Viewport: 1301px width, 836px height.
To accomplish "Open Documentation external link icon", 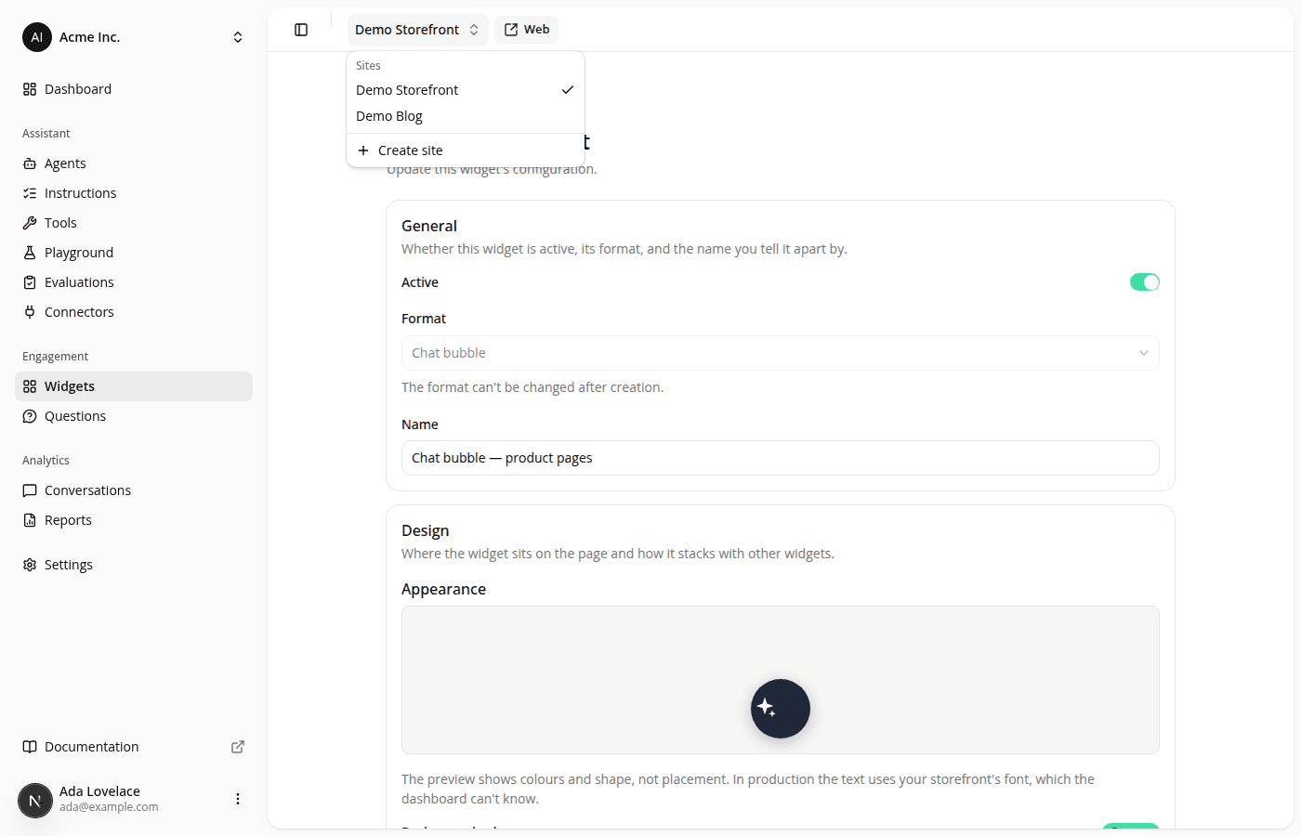I will (x=238, y=747).
